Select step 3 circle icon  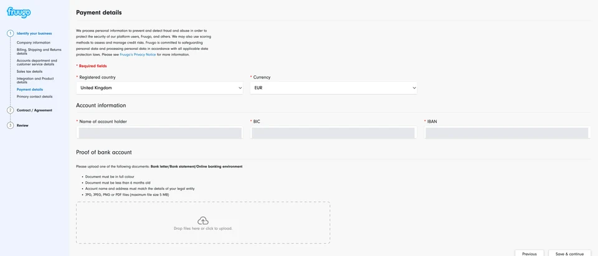tap(11, 126)
